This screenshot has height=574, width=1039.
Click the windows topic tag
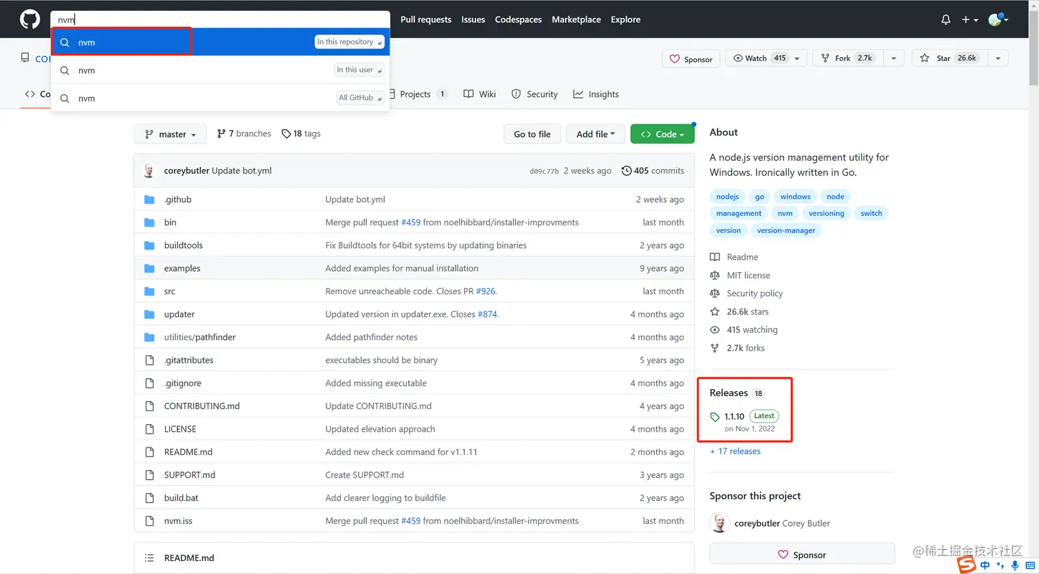click(x=795, y=197)
